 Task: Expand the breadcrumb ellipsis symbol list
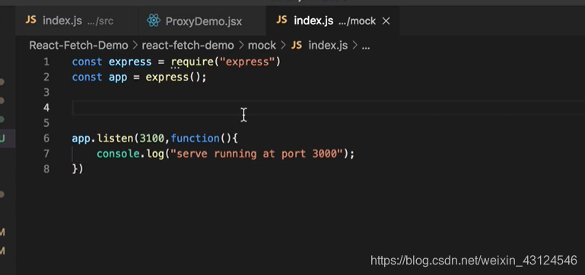point(366,46)
